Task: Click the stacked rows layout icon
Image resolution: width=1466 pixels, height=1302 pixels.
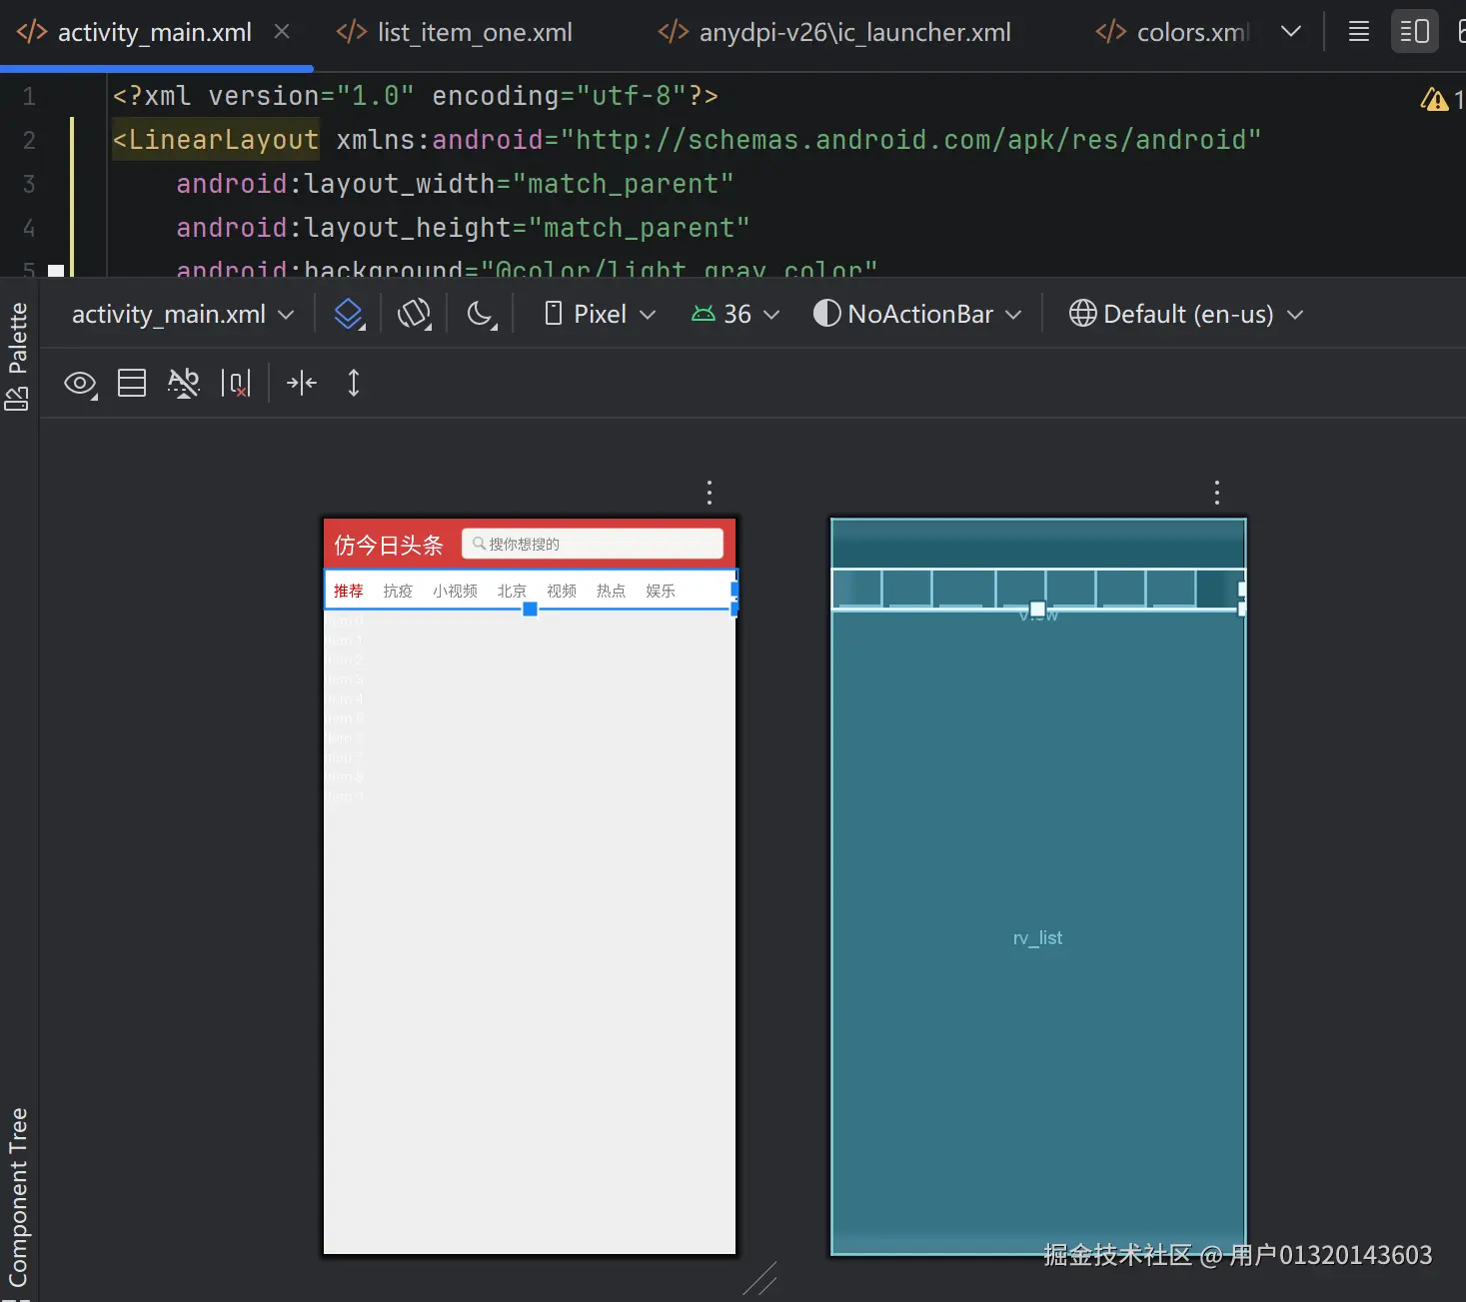Action: click(x=132, y=383)
